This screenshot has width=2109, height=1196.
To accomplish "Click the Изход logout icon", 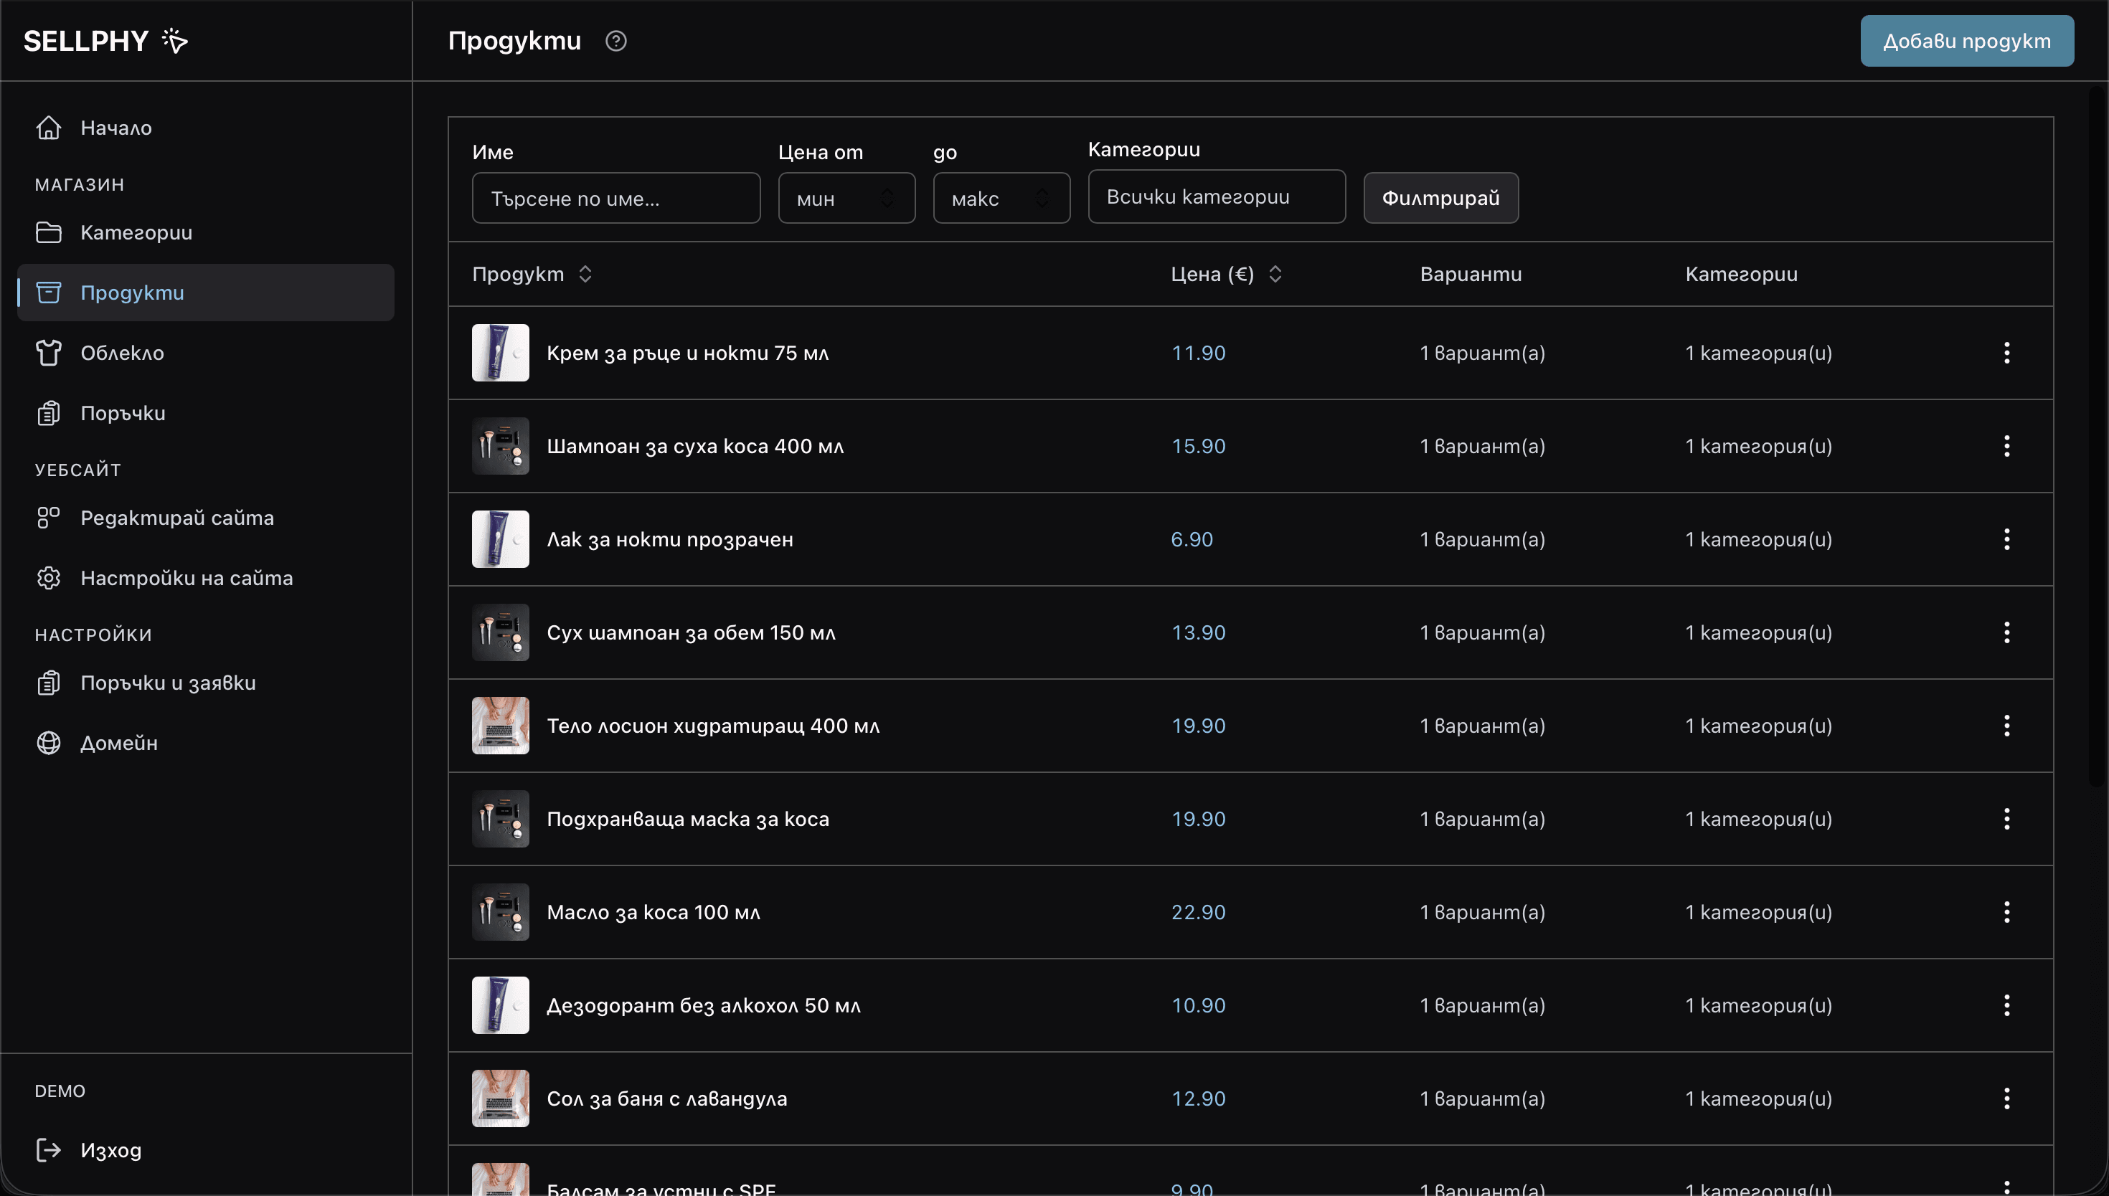I will [49, 1150].
